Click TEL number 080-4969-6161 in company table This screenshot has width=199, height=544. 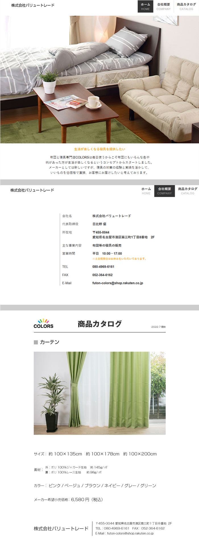(103, 267)
